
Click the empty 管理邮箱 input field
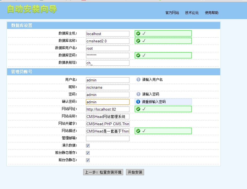coord(107,138)
